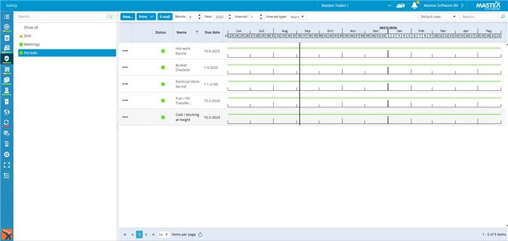508x241 pixels.
Task: Click the Mastex Software logo top right
Action: (x=488, y=6)
